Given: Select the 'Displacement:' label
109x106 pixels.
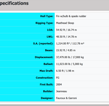Looking at the screenshot, I should (x=44, y=57).
